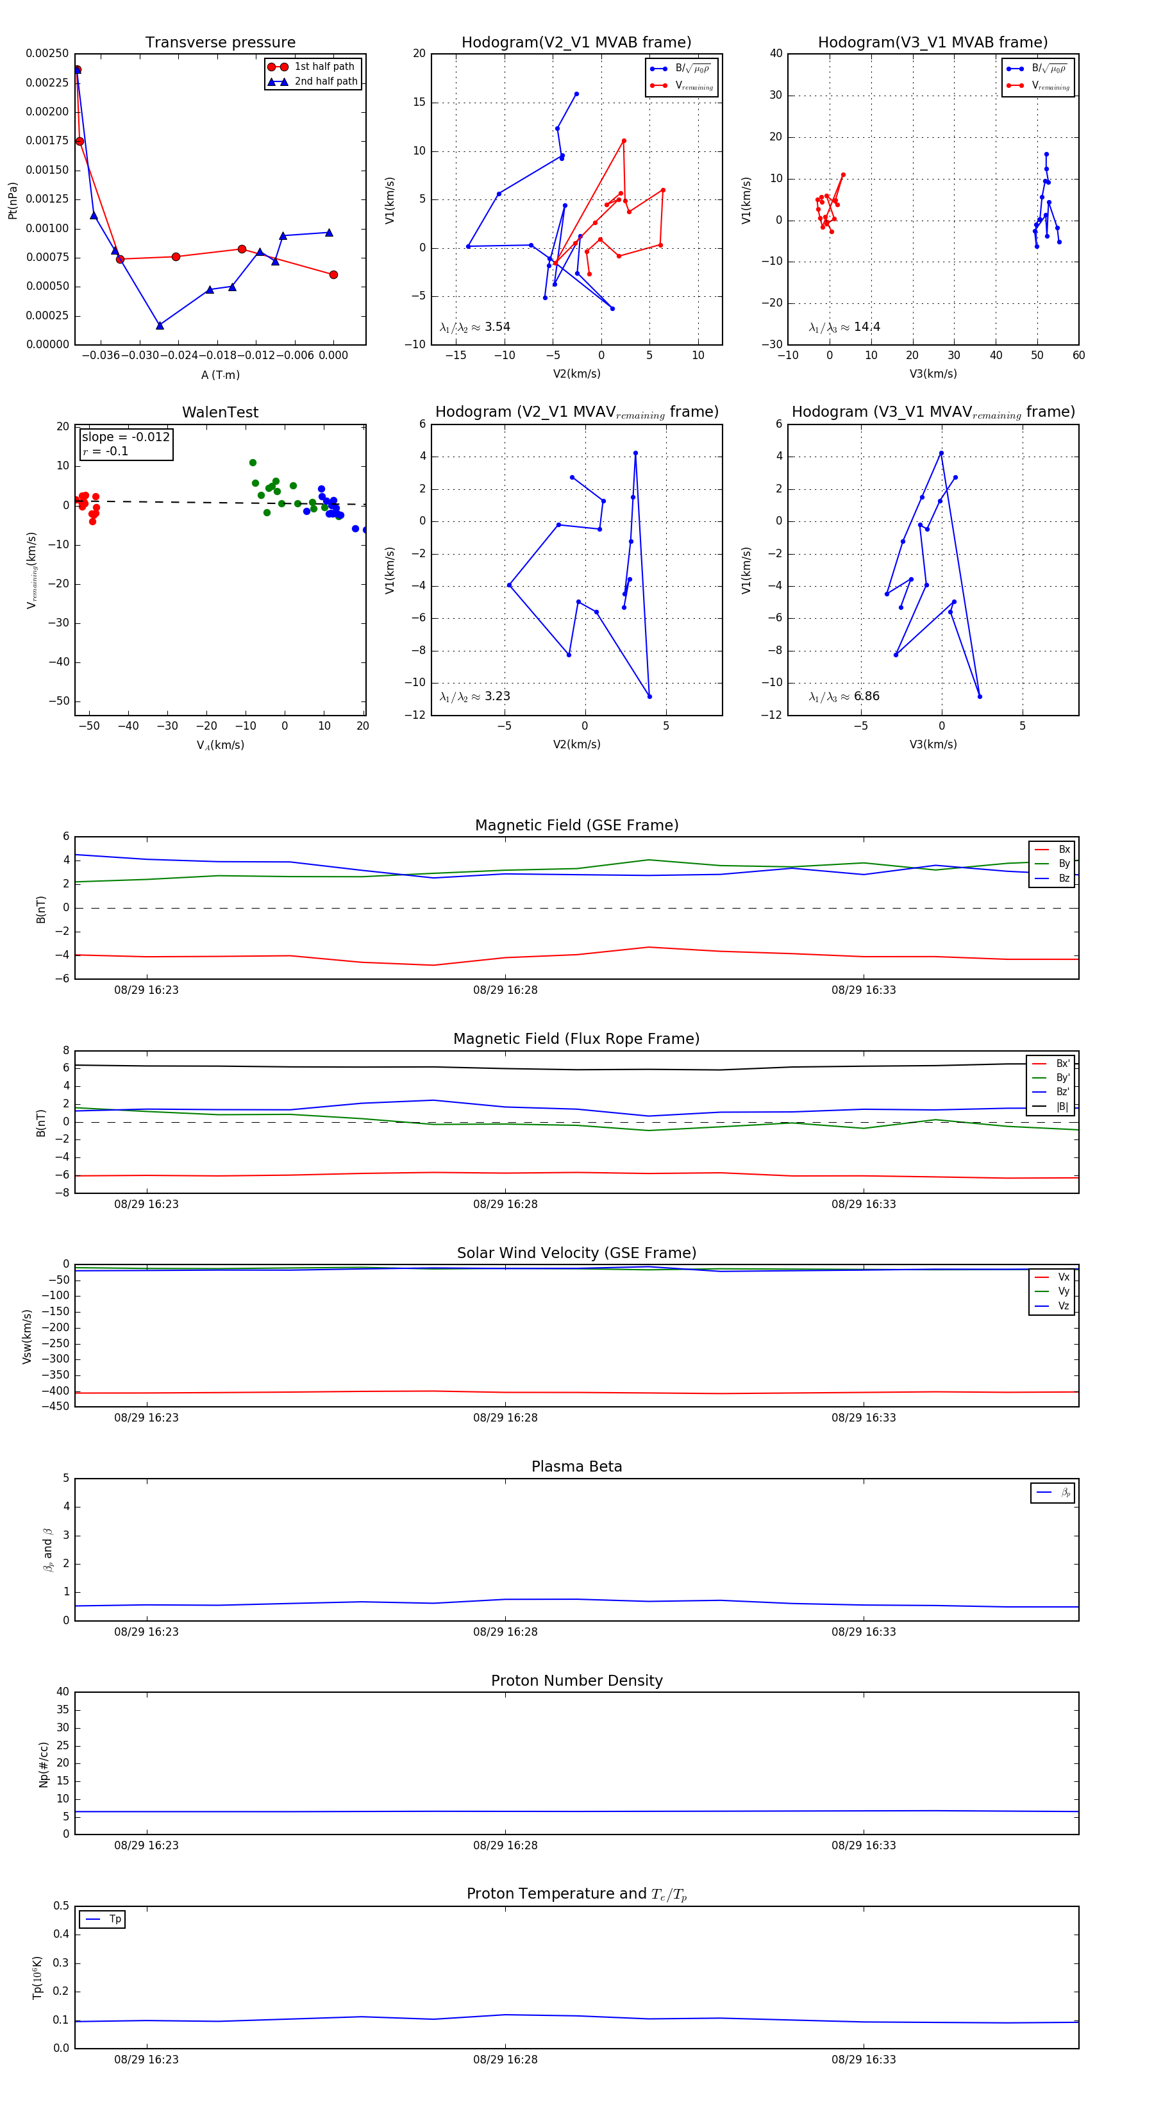Click Vremaining legend entry in V3_V1 MVAB hodogram
The width and height of the screenshot is (1154, 2116).
[x=1038, y=85]
